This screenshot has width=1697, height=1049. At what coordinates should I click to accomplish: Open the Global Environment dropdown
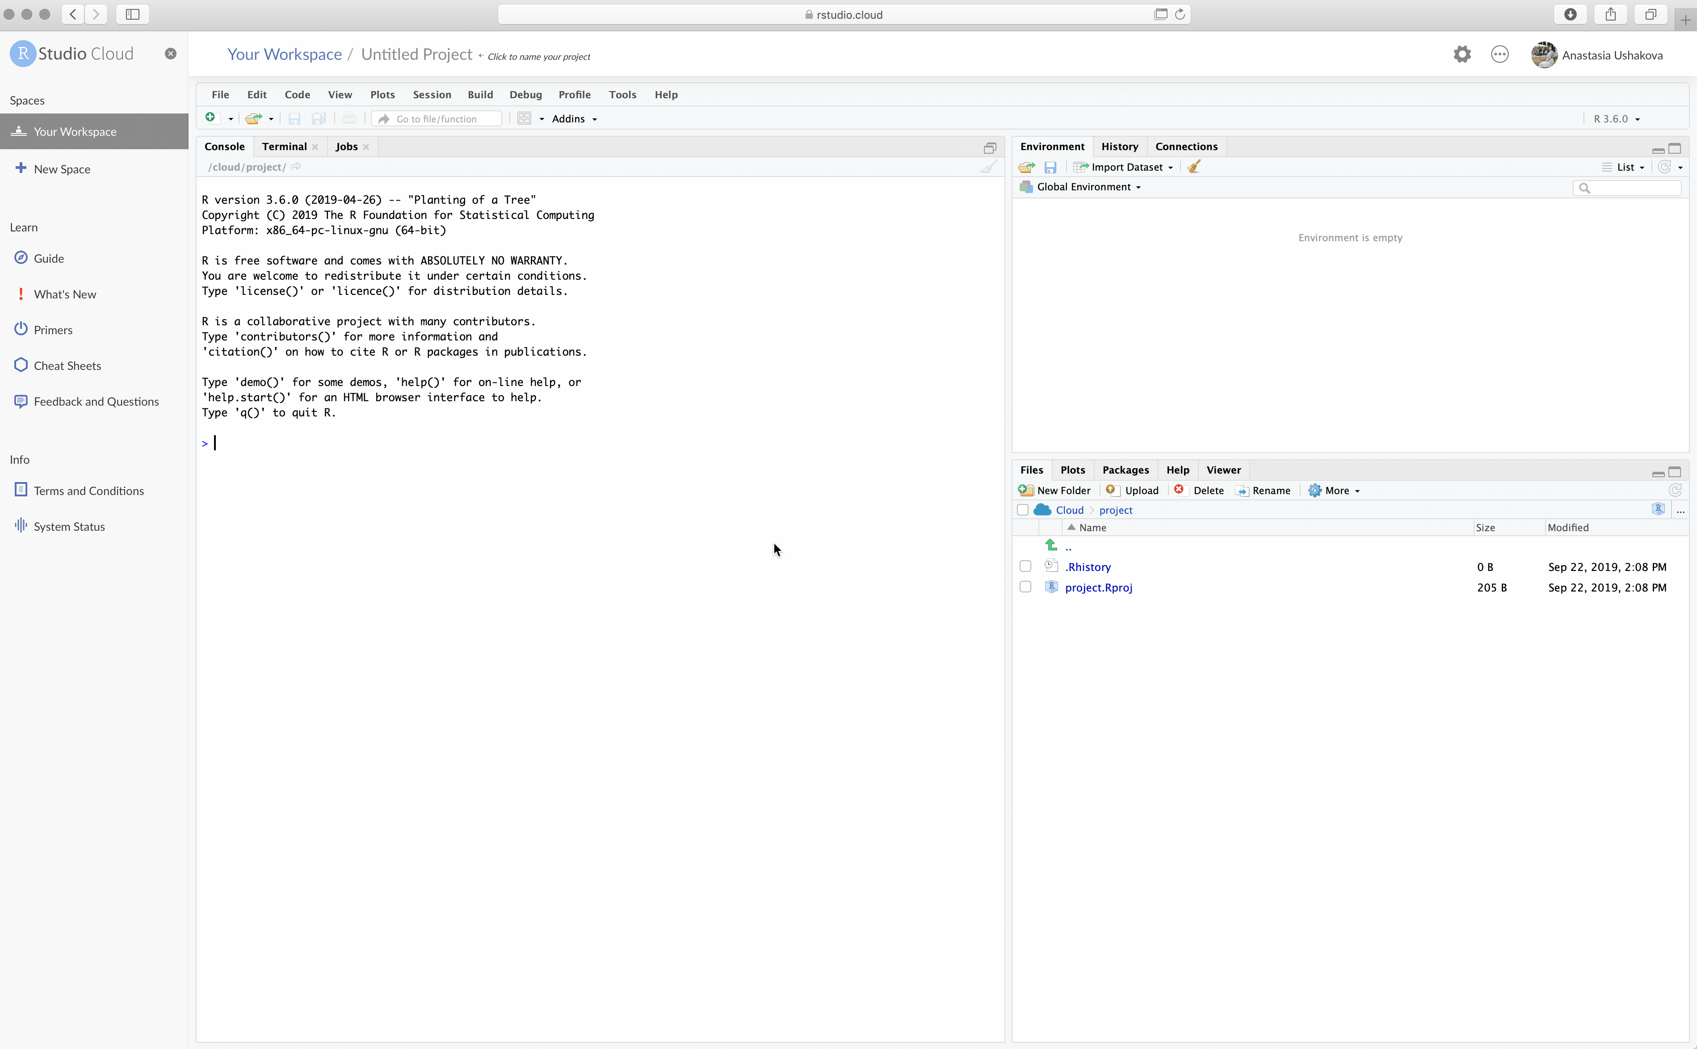coord(1088,187)
